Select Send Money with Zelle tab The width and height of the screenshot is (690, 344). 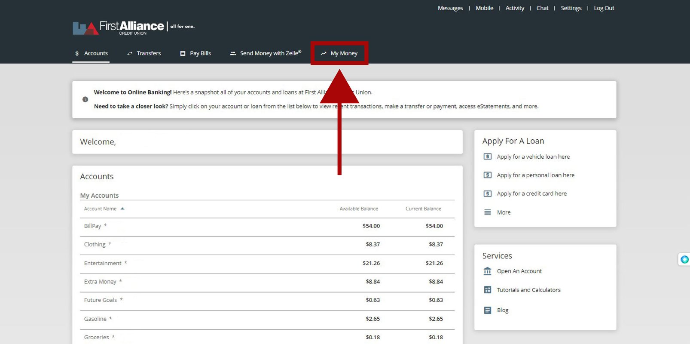(x=266, y=53)
